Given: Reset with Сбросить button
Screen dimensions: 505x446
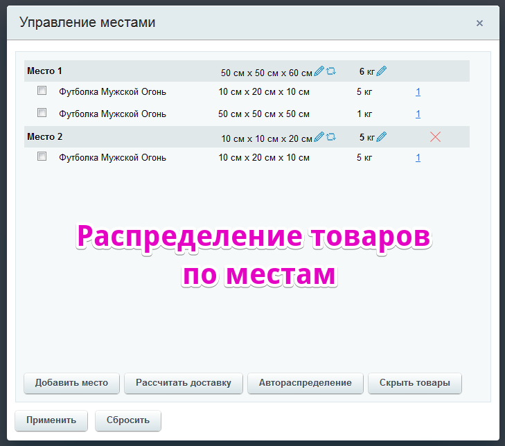Looking at the screenshot, I should [x=128, y=420].
